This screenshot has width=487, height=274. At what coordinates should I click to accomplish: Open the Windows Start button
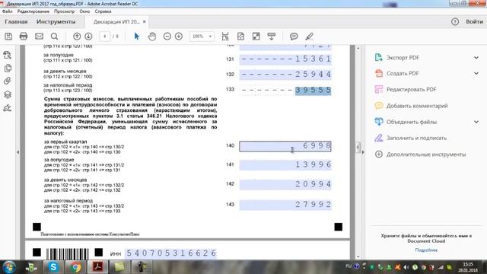9,267
